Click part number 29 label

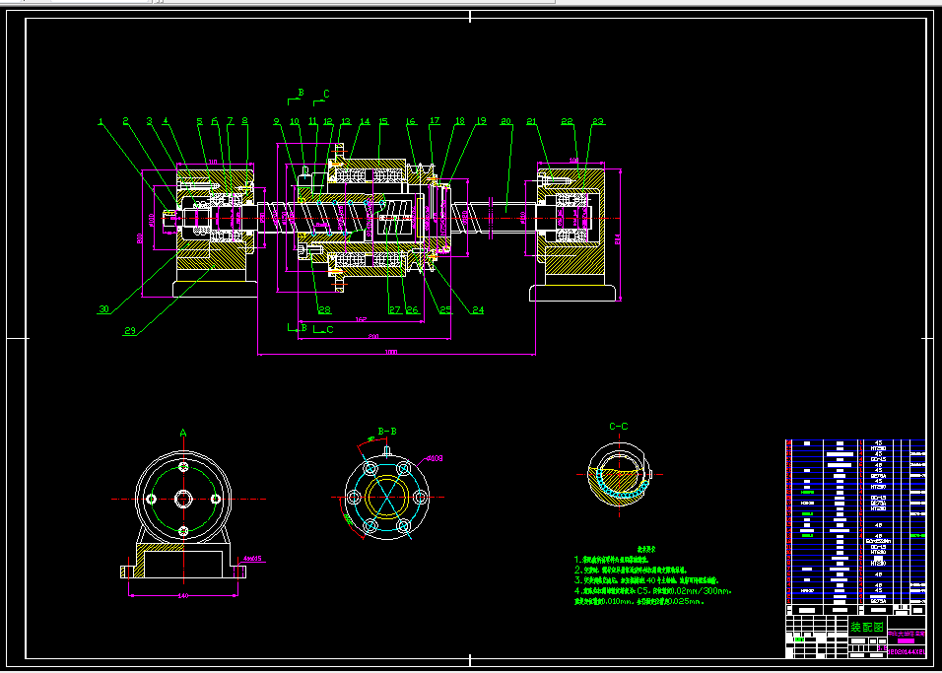click(130, 330)
